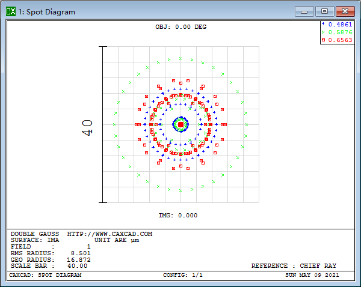361x287 pixels.
Task: Click the date 'SUN MAY 09 2021'
Action: 312,275
